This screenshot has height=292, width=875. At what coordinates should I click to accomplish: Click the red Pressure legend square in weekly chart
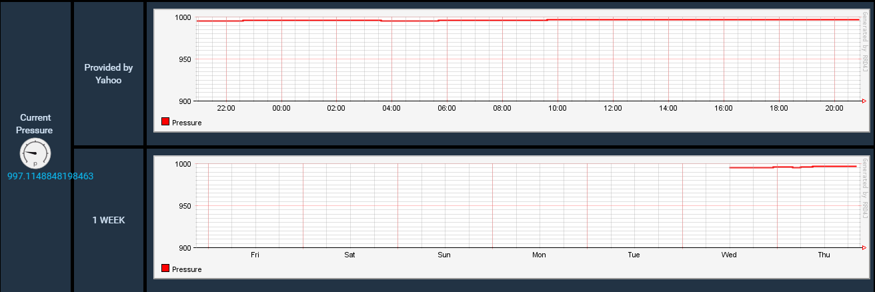pos(166,269)
